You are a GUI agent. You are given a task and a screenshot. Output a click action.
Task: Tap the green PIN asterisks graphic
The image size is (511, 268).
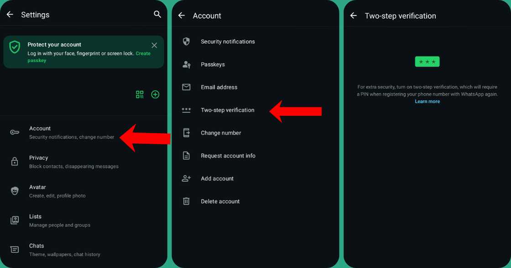click(427, 62)
